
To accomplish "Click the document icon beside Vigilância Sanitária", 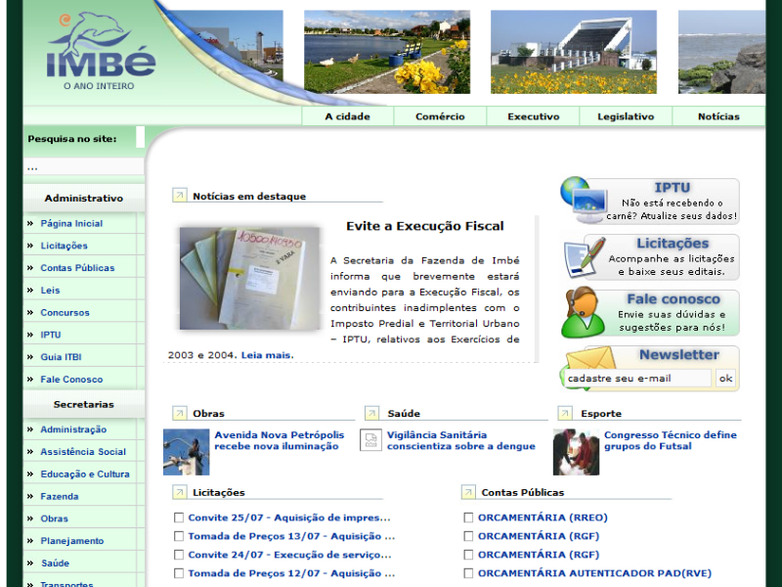I will coord(370,440).
